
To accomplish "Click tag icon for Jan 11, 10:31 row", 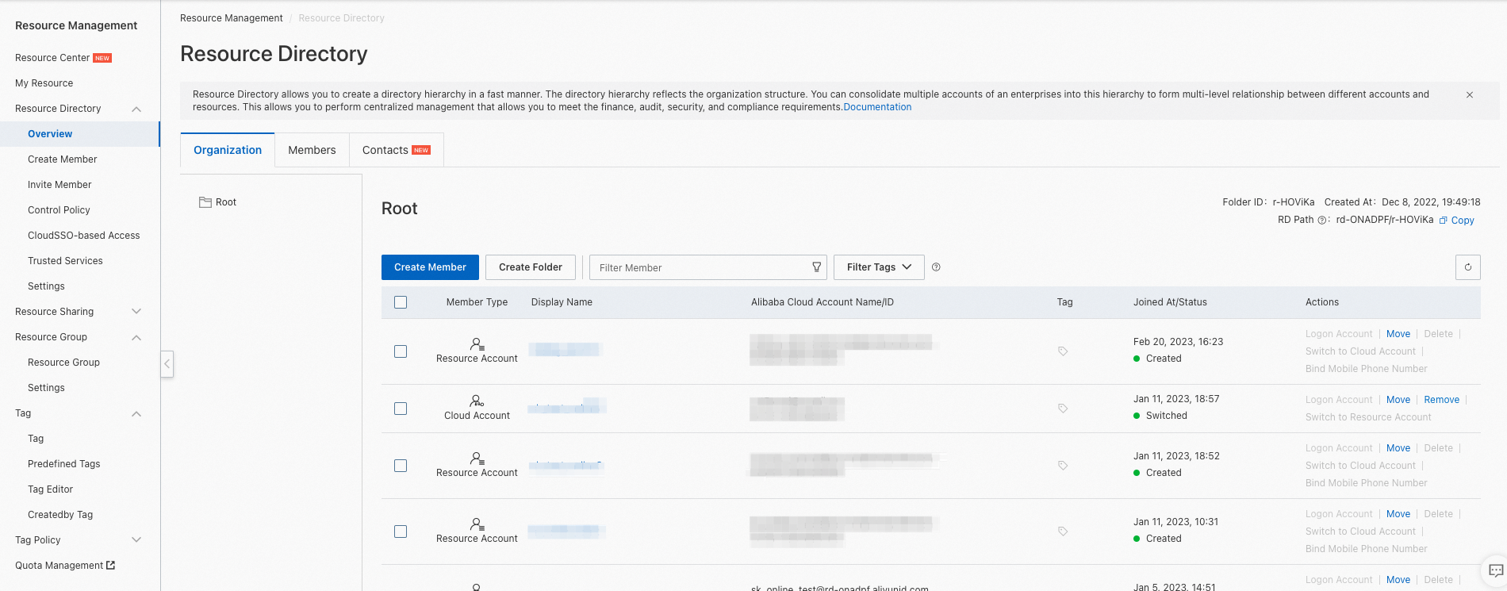I will tap(1063, 532).
